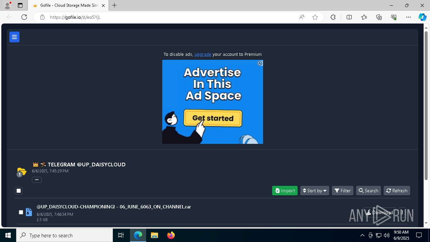Click the Edge icon in the taskbar
Screen dimensions: 430x242
coord(138,235)
